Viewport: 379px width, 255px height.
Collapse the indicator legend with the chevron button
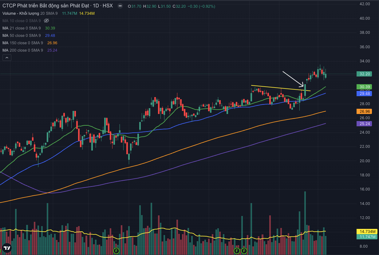(7, 57)
